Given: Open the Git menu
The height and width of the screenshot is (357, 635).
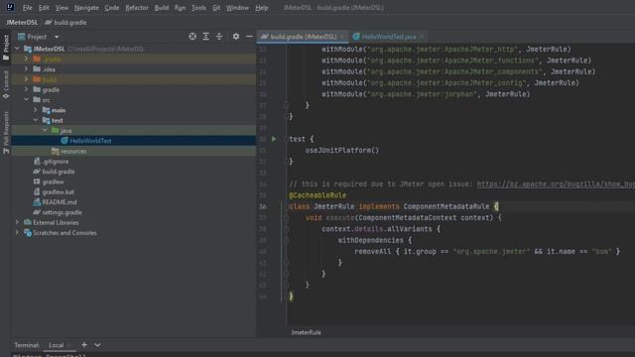Looking at the screenshot, I should coord(216,8).
